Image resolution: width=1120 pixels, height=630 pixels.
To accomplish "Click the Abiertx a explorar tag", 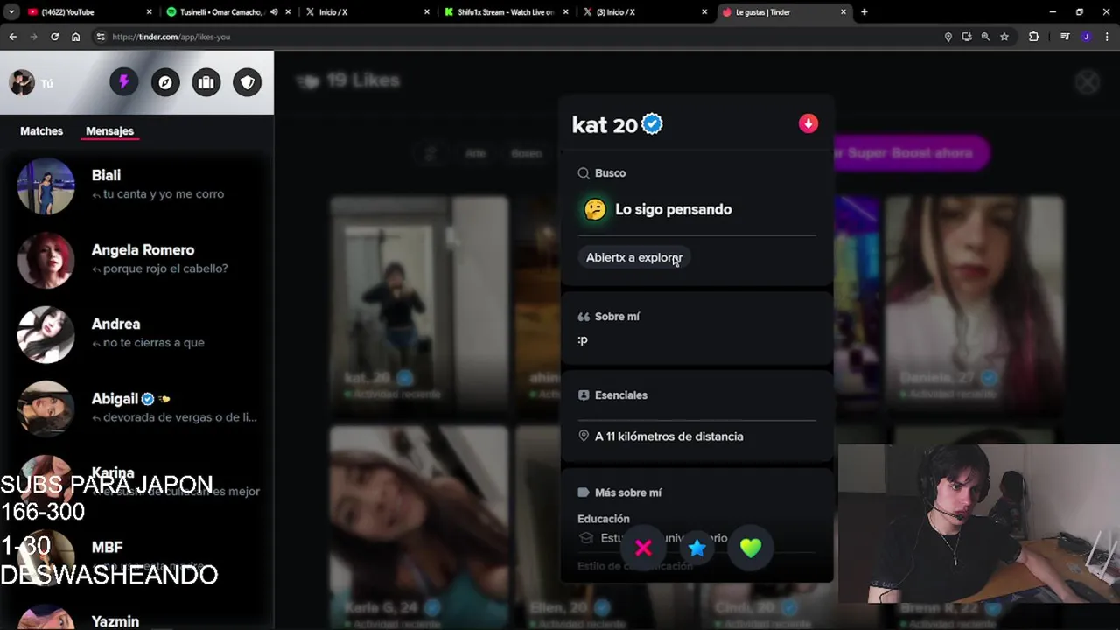I will pyautogui.click(x=633, y=257).
